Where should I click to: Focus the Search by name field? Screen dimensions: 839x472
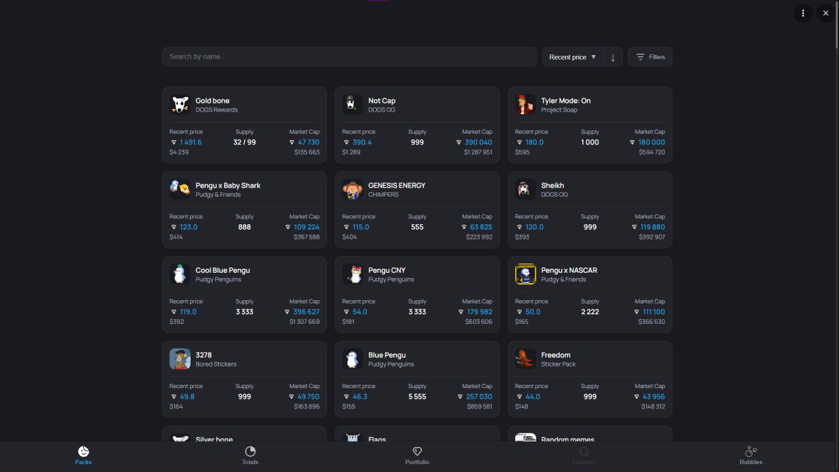pos(349,57)
